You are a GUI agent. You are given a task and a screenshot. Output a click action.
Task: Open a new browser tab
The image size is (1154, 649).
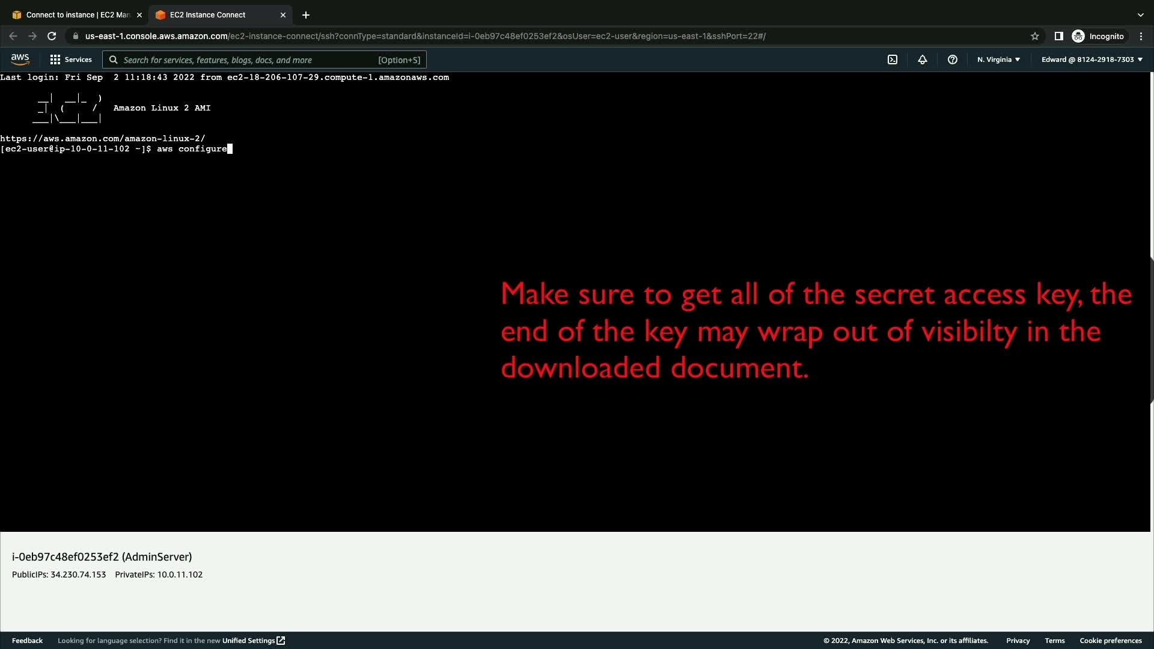point(306,14)
